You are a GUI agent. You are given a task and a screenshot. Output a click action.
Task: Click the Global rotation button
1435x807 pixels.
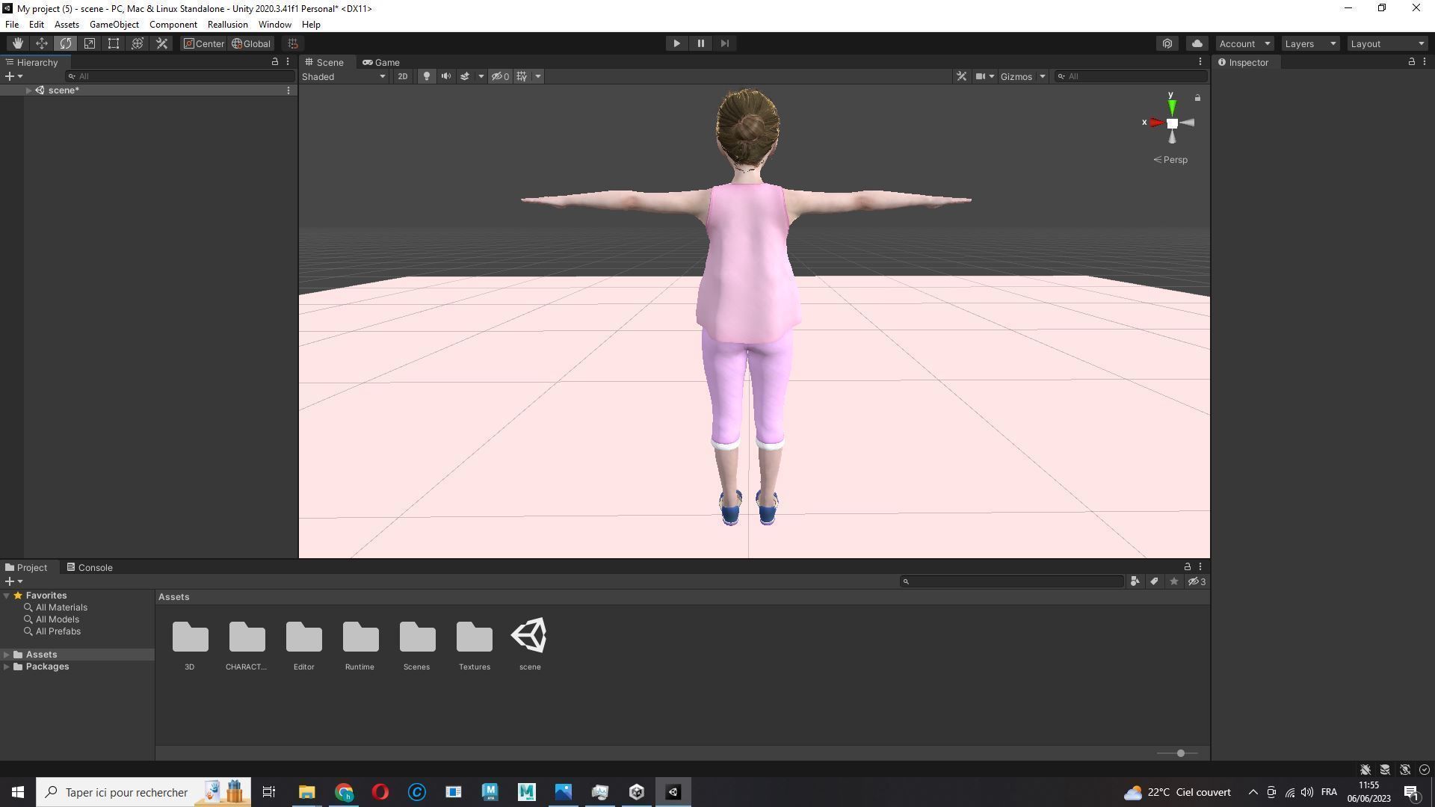click(x=251, y=43)
